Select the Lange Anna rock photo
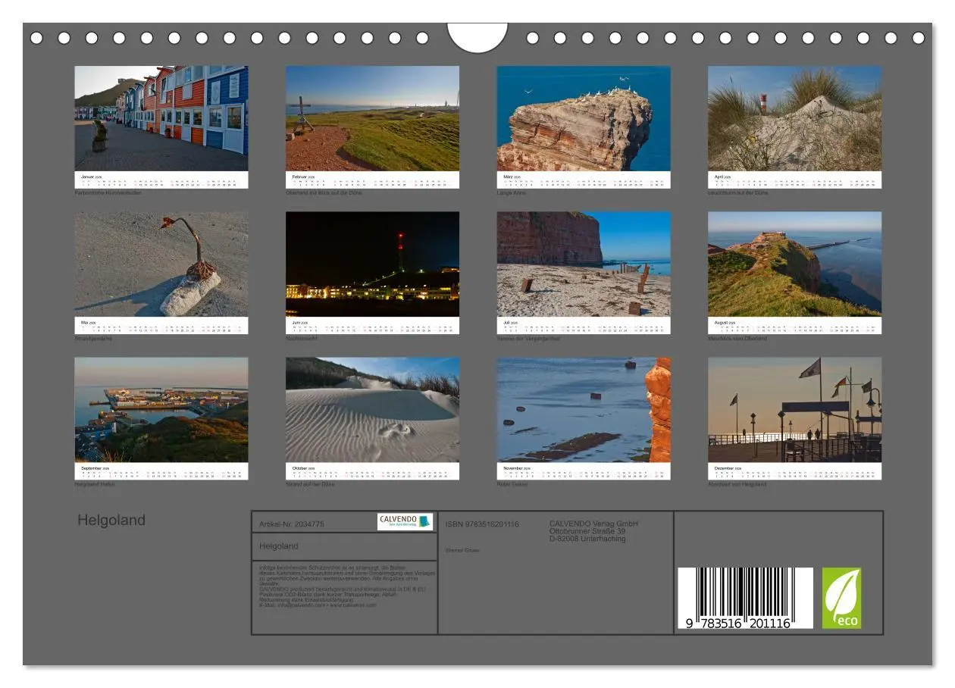Image resolution: width=955 pixels, height=688 pixels. click(584, 118)
